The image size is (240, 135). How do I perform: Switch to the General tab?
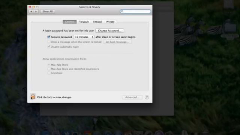click(x=70, y=22)
